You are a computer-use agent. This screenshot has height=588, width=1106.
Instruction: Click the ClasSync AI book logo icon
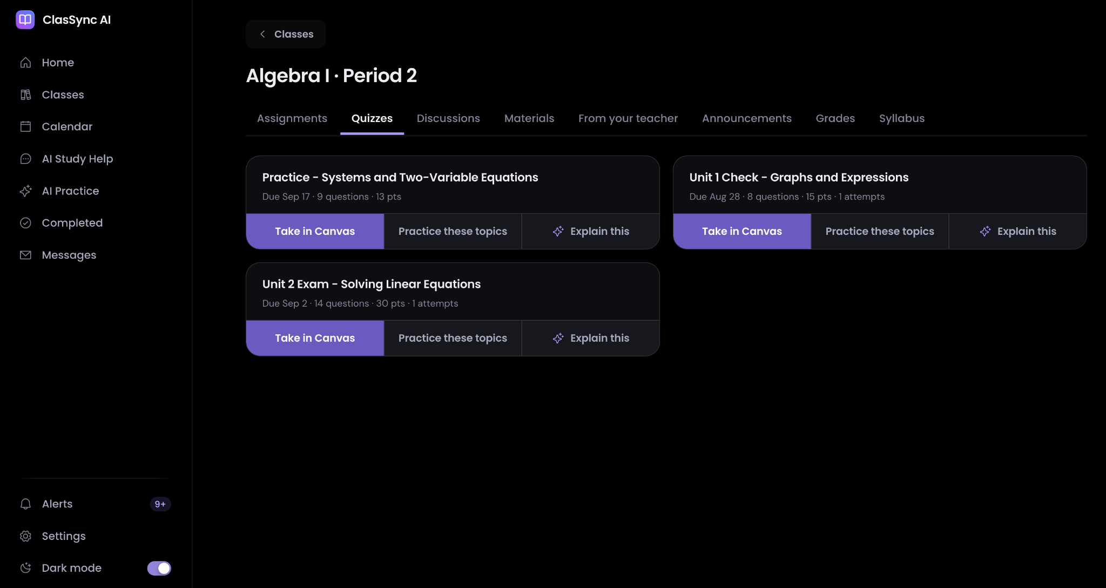click(25, 20)
